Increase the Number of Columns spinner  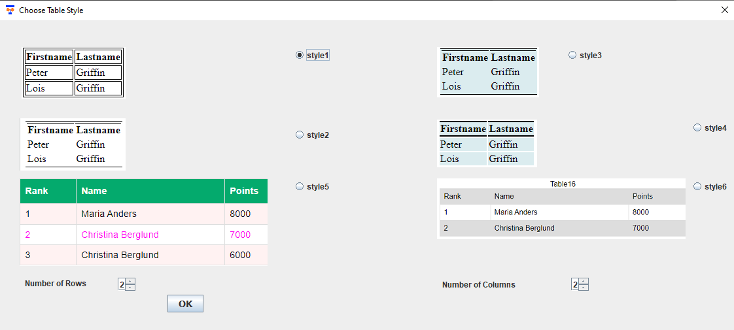[x=584, y=282]
